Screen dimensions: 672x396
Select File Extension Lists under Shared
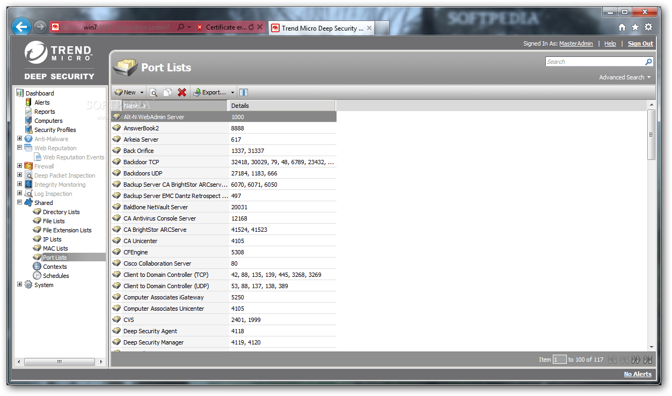tap(67, 230)
